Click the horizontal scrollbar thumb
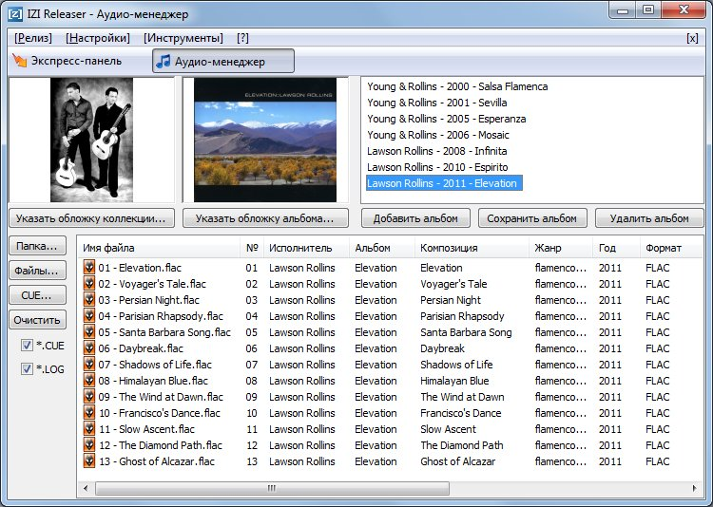The width and height of the screenshot is (713, 507). point(272,488)
